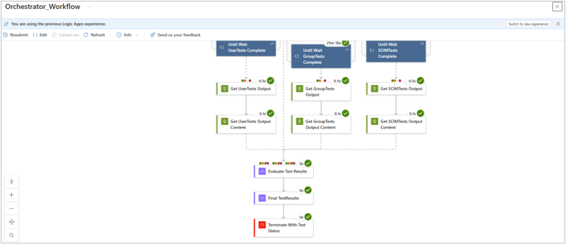This screenshot has height=245, width=566.
Task: Close the Orchestrator_Workflow panel
Action: click(558, 7)
